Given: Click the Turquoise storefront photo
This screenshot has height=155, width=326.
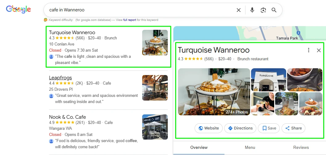Looking at the screenshot, I should click(268, 80).
